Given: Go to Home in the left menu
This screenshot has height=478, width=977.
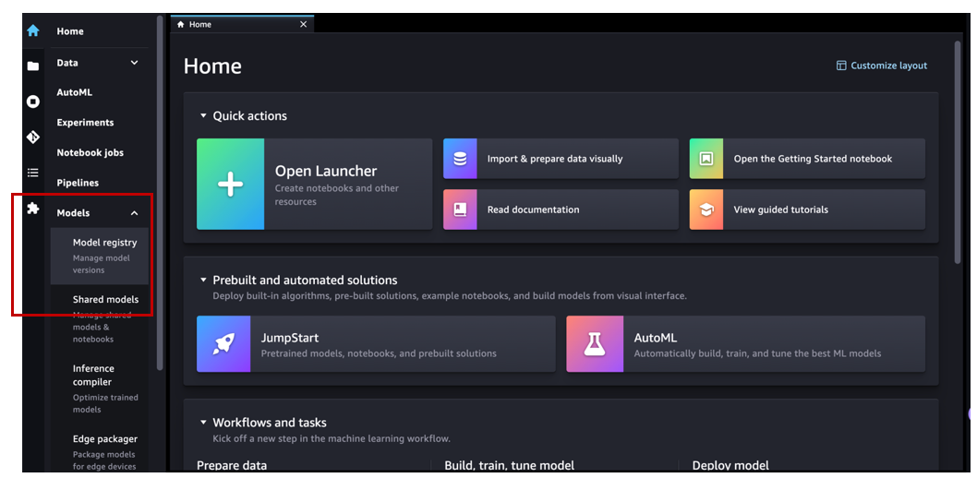Looking at the screenshot, I should (x=70, y=31).
